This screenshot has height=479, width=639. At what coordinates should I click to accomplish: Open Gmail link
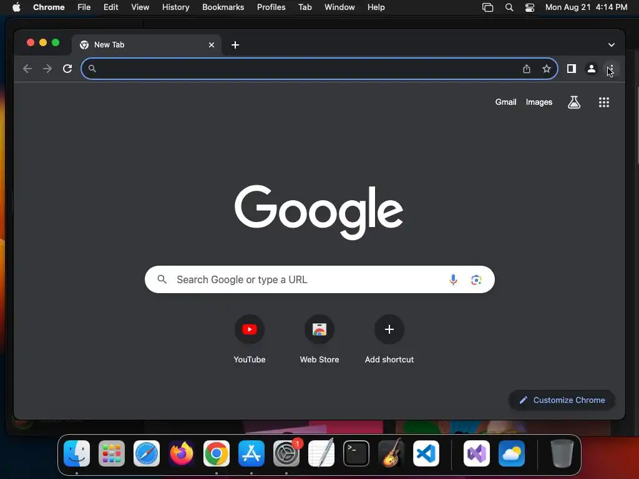coord(505,102)
